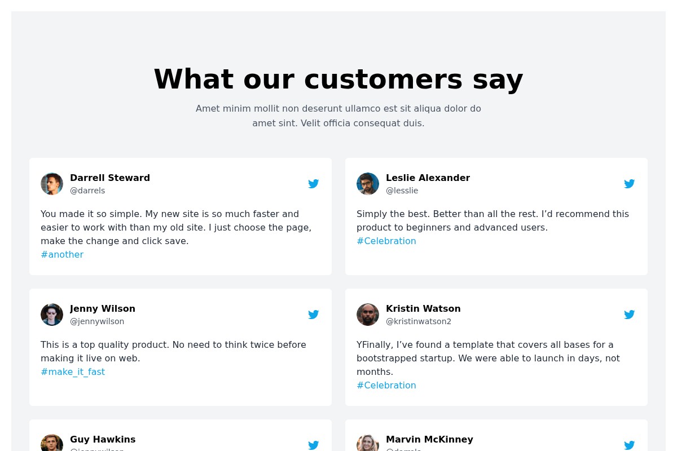Click Darrell Steward's profile avatar
The width and height of the screenshot is (677, 451).
52,184
